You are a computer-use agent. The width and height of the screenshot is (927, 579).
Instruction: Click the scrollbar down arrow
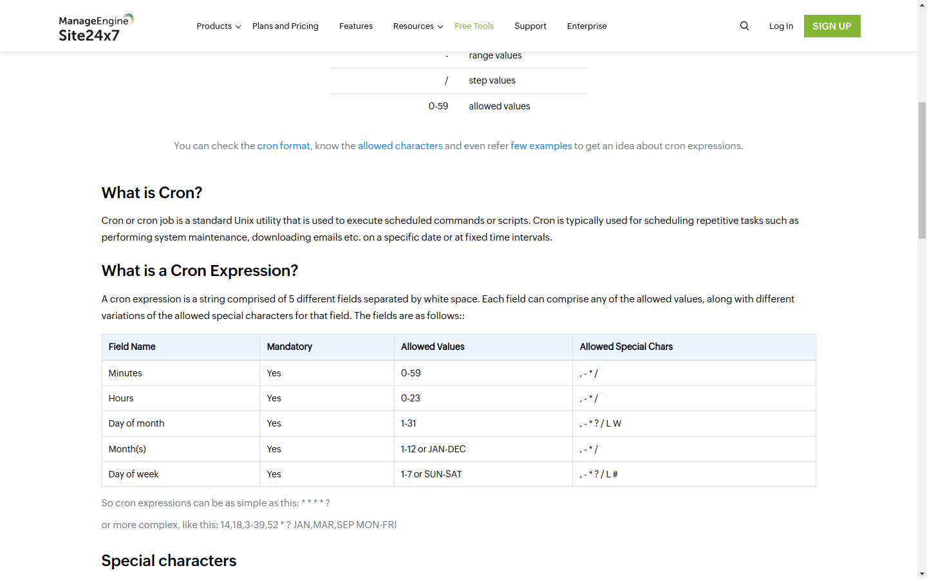922,574
